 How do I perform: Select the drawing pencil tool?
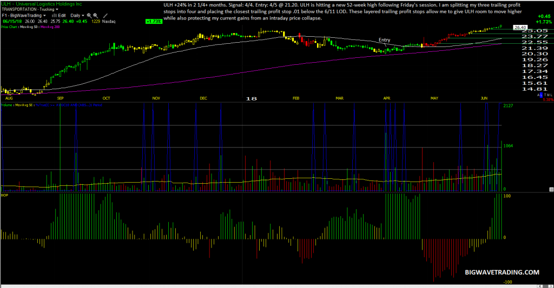coord(105,16)
